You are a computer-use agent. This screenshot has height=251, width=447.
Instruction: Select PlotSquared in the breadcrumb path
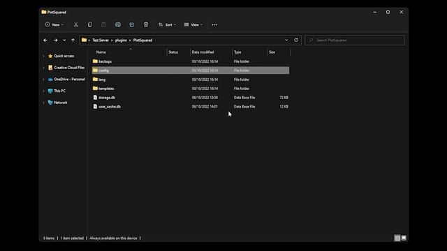pyautogui.click(x=142, y=40)
